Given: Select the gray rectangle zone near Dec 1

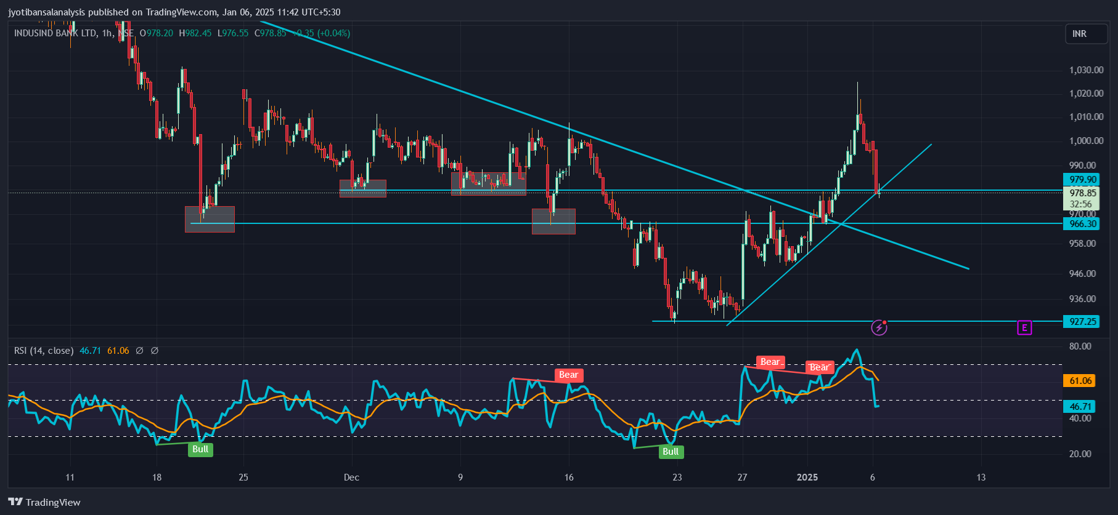Looking at the screenshot, I should point(363,188).
